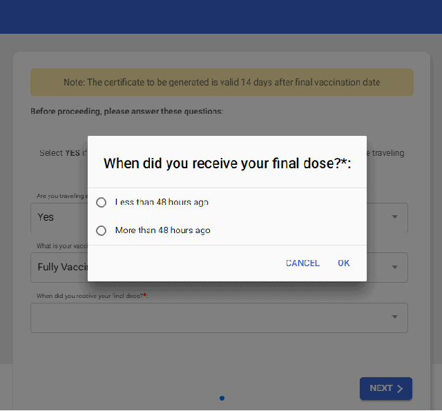Click the empty final dose select field
Viewport: 442px width, 411px height.
pyautogui.click(x=207, y=318)
